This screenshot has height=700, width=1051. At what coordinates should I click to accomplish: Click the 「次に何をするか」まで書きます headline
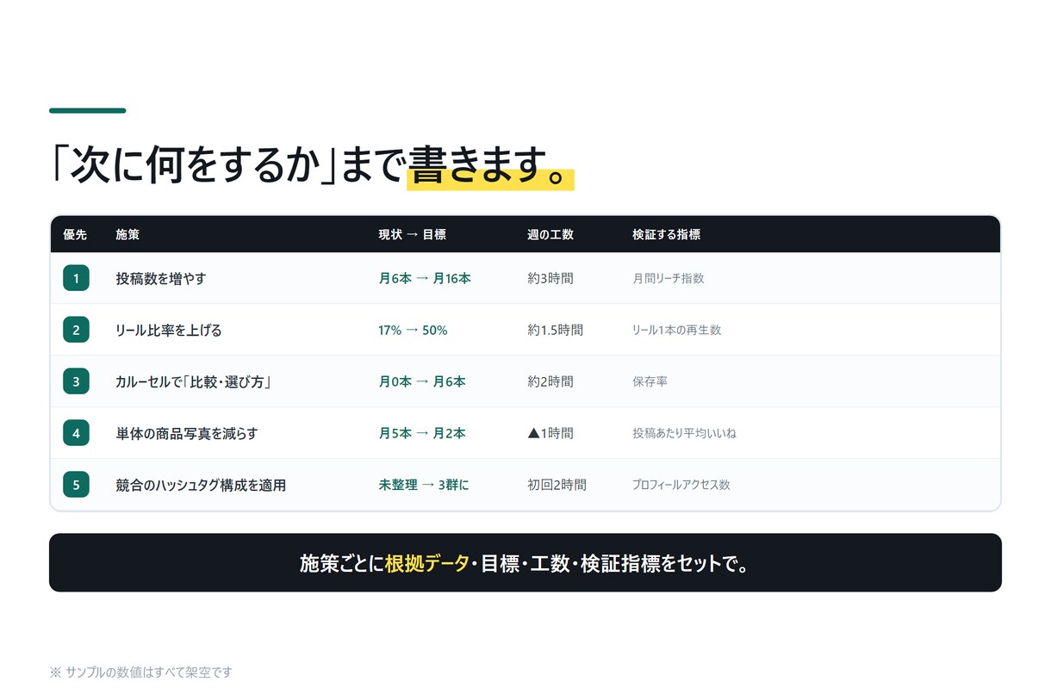pyautogui.click(x=311, y=164)
